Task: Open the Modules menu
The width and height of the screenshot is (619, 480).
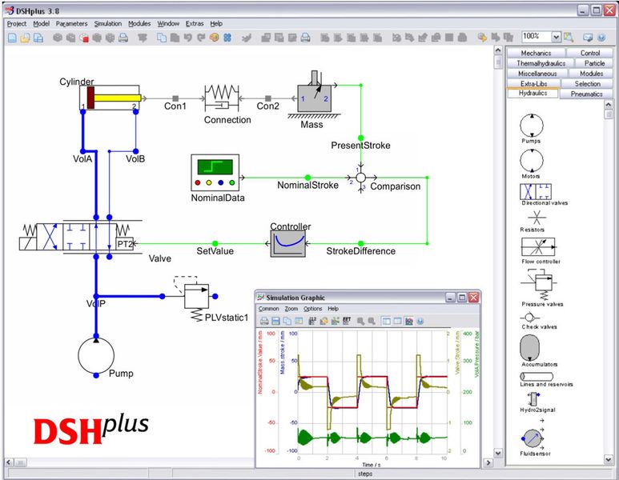Action: [139, 24]
